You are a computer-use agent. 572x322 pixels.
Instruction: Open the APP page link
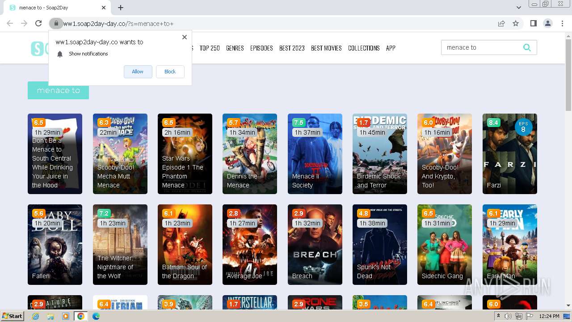click(391, 48)
